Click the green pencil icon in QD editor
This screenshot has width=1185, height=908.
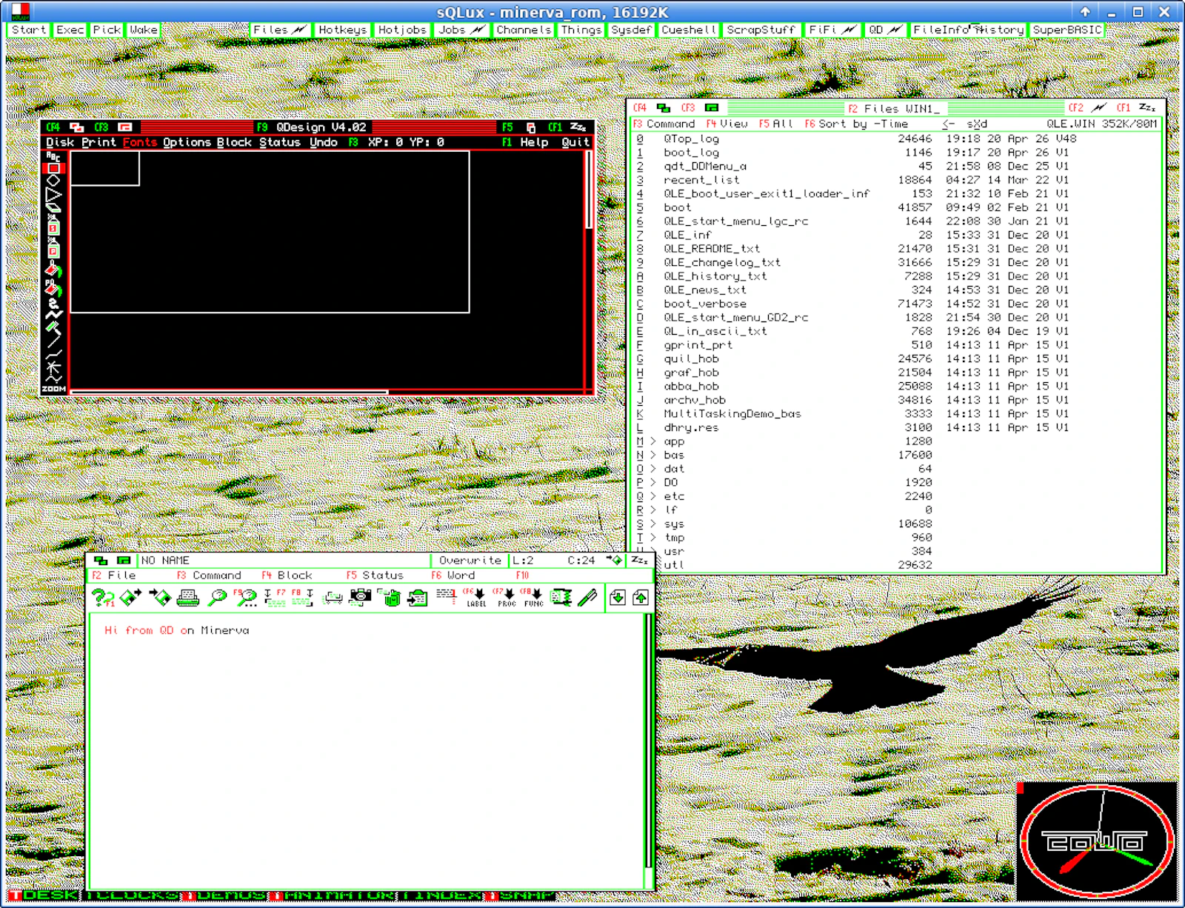587,598
